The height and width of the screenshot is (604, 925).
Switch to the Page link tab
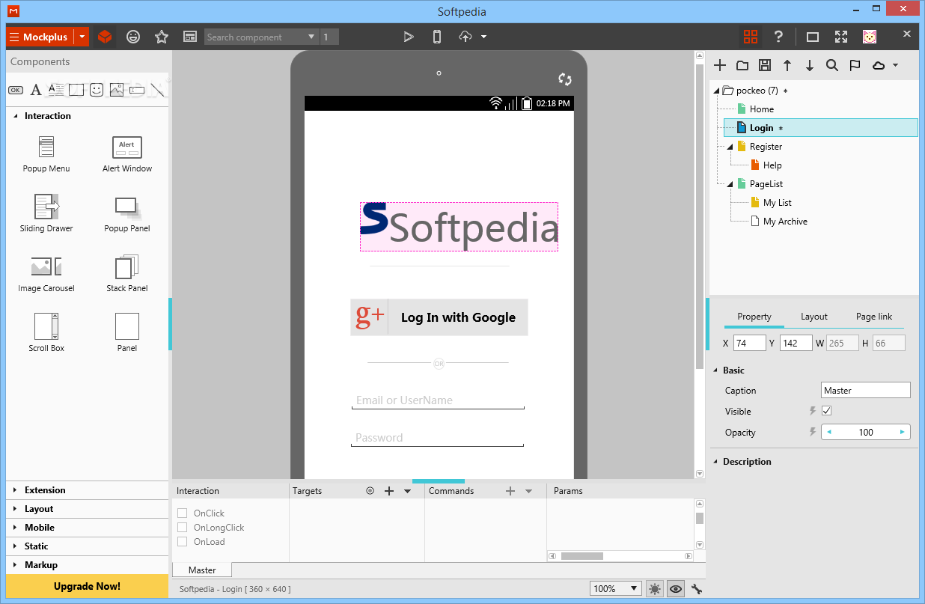tap(874, 317)
